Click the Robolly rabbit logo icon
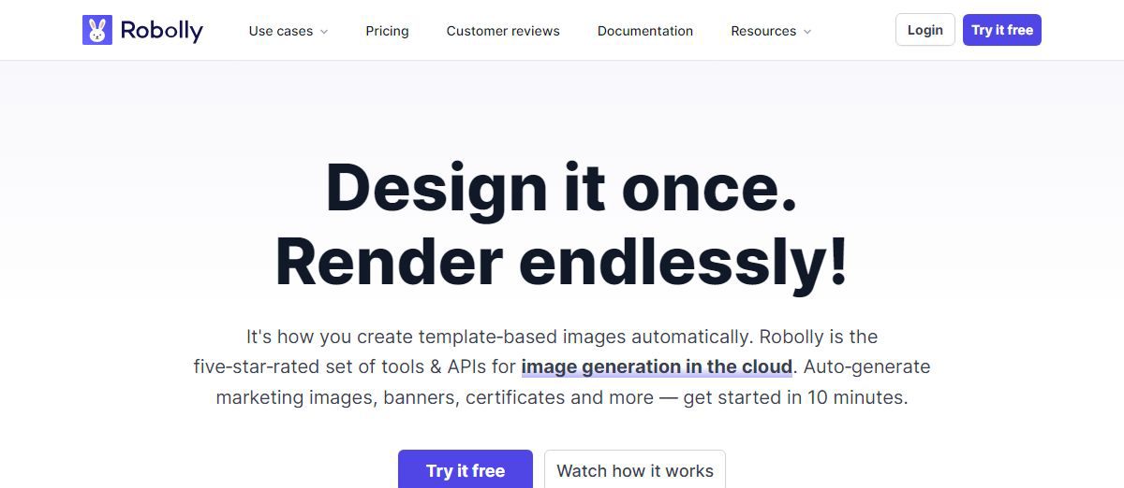The width and height of the screenshot is (1124, 488). [97, 30]
